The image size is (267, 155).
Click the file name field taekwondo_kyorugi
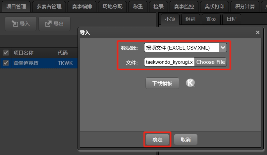pyautogui.click(x=169, y=62)
